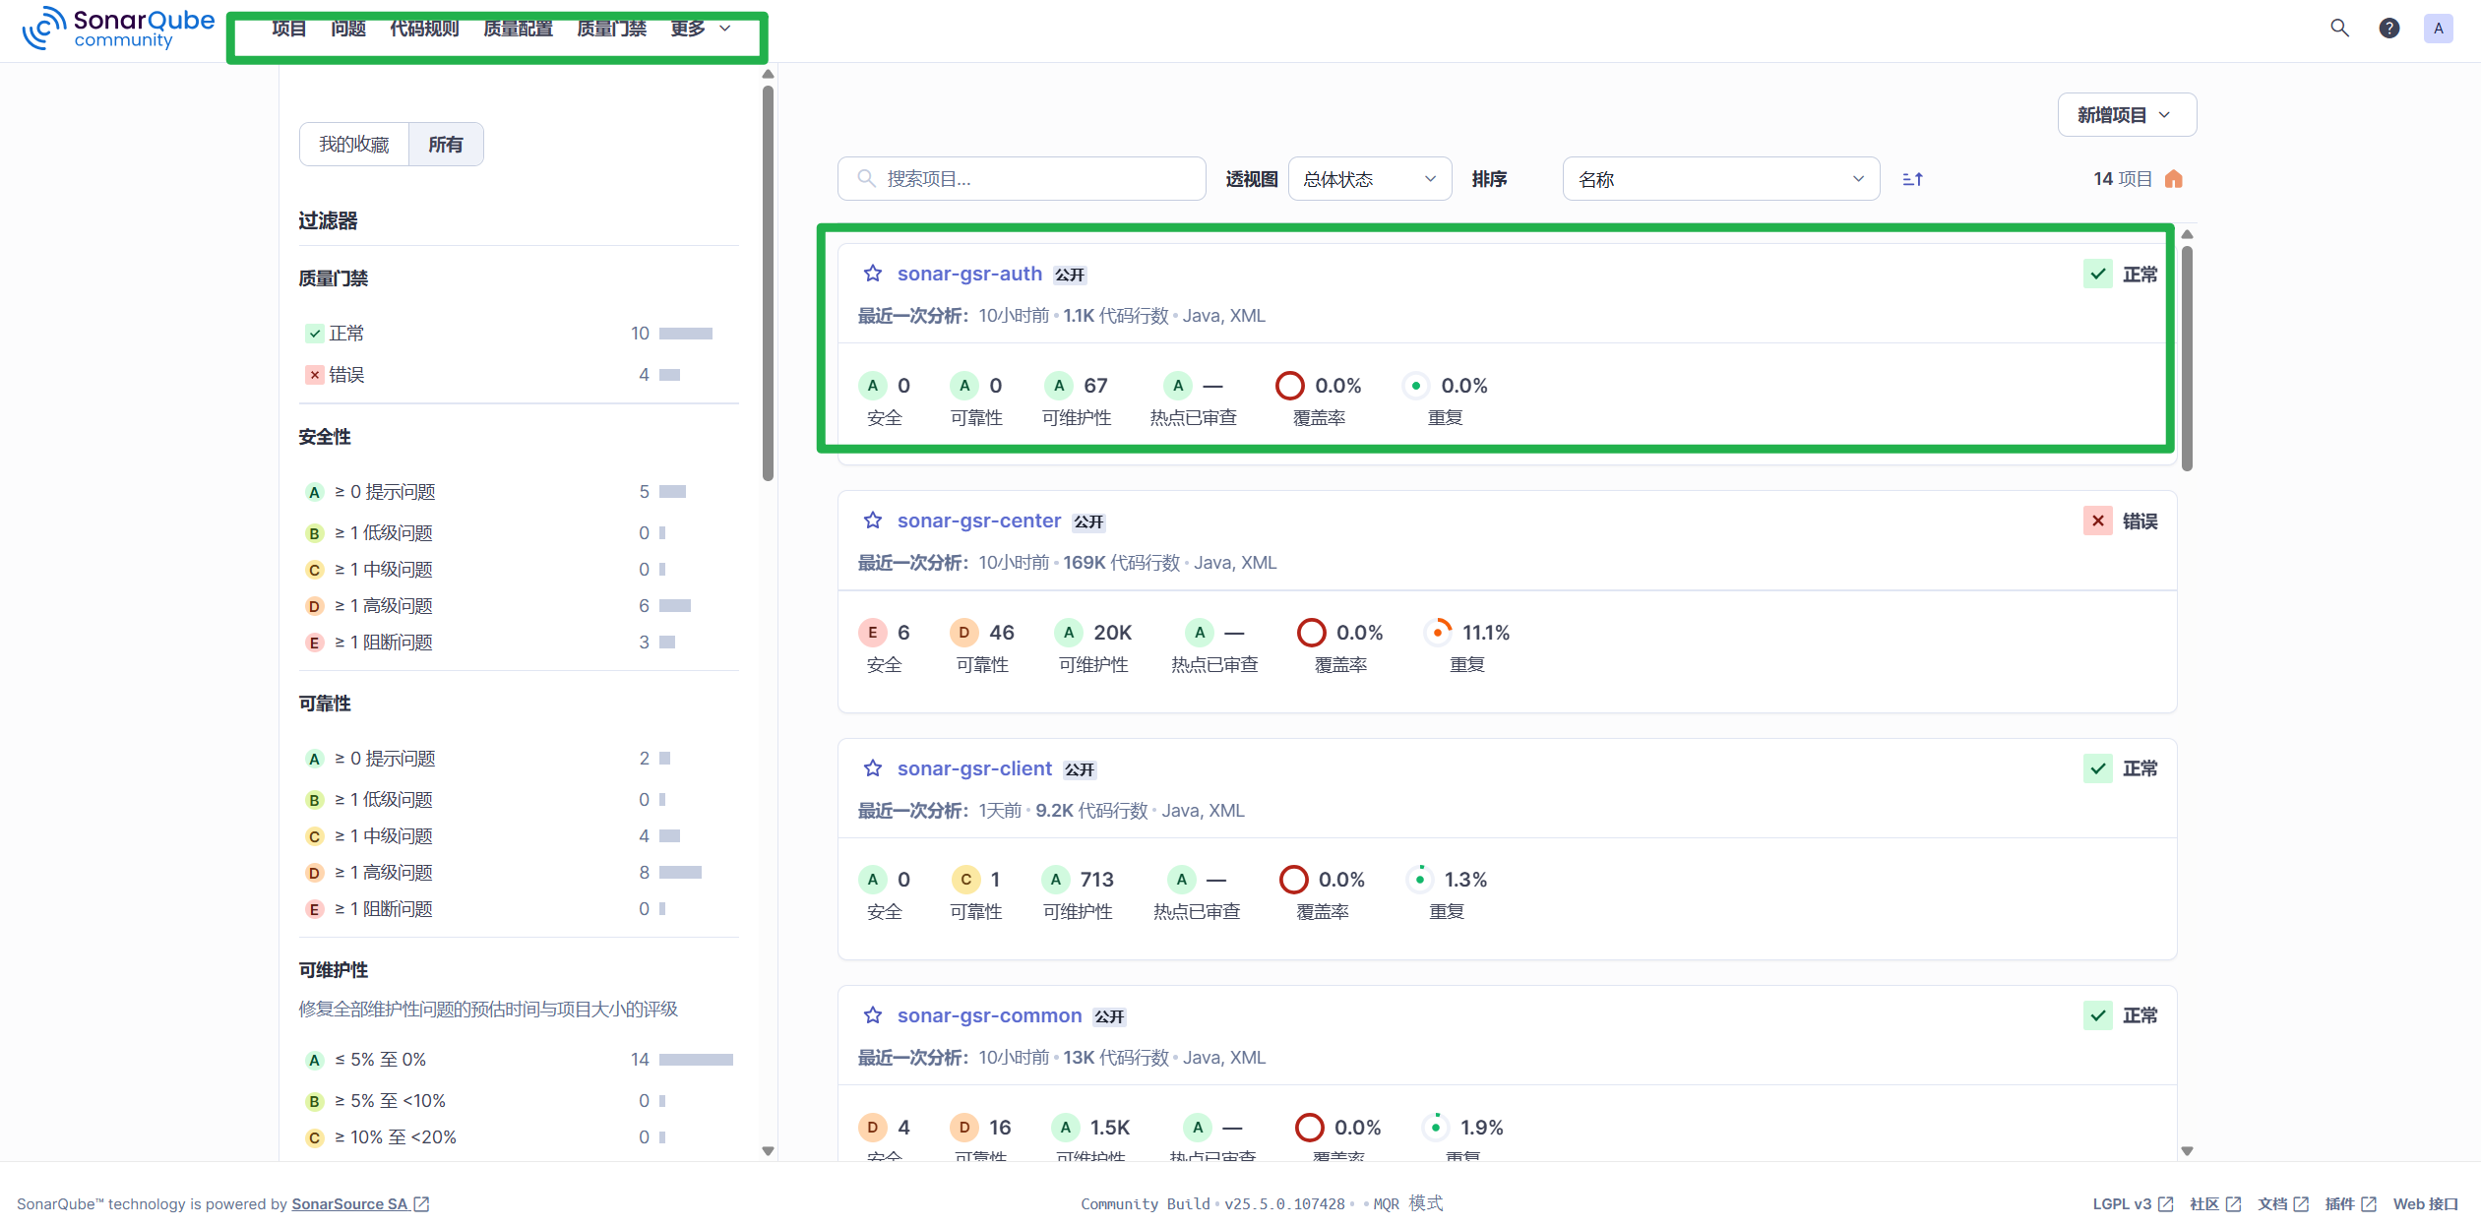The image size is (2481, 1226).
Task: Open the Web 接口 footer link
Action: [2426, 1203]
